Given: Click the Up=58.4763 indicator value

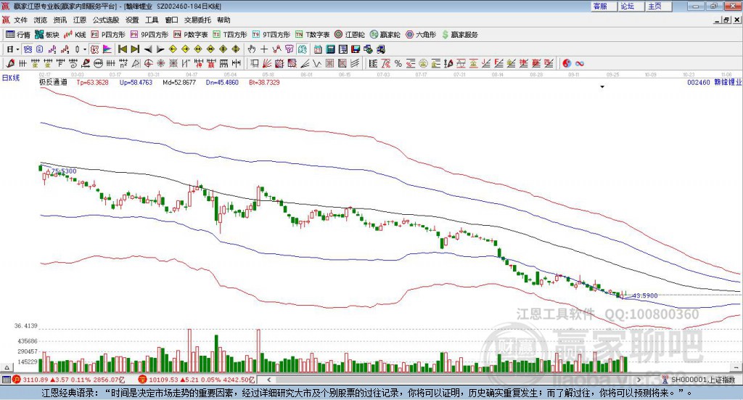Looking at the screenshot, I should [x=136, y=83].
